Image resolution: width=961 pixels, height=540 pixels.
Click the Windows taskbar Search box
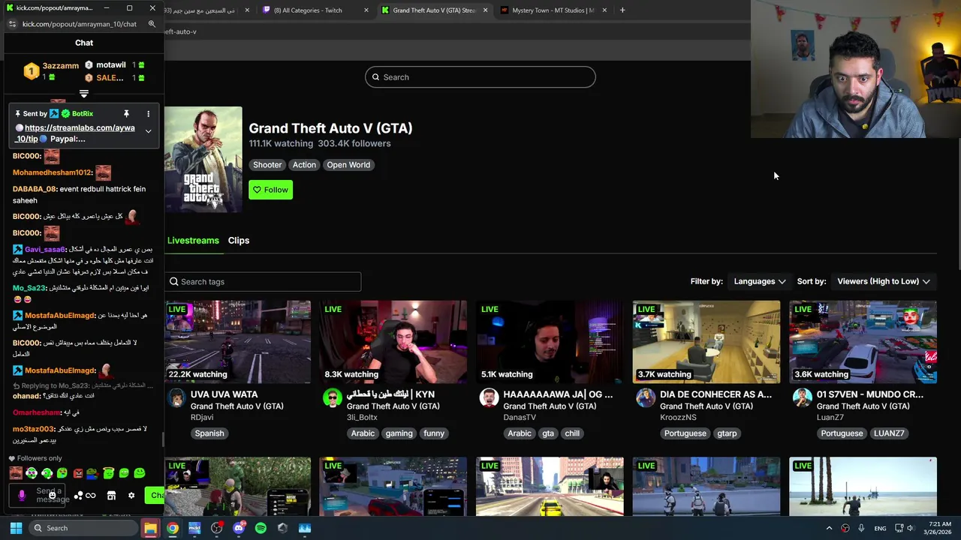tap(83, 528)
